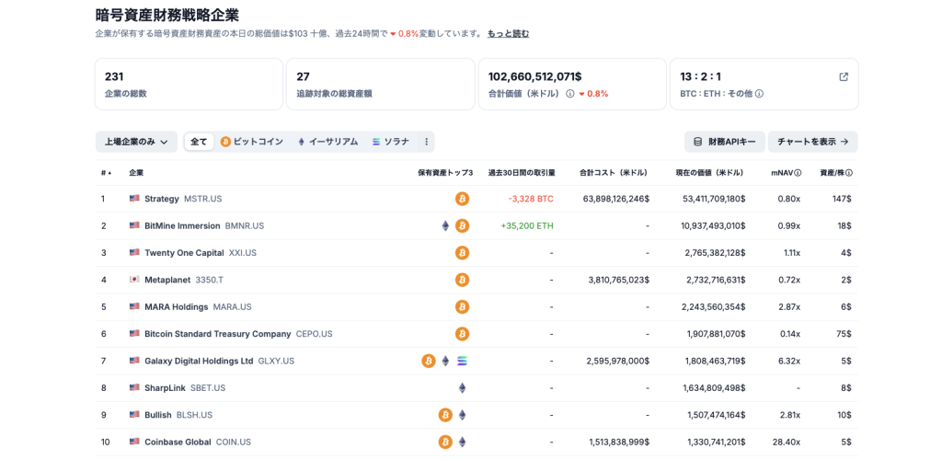The image size is (942, 460).
Task: Click info icon beside BTC : ETH : その他
Action: point(759,94)
